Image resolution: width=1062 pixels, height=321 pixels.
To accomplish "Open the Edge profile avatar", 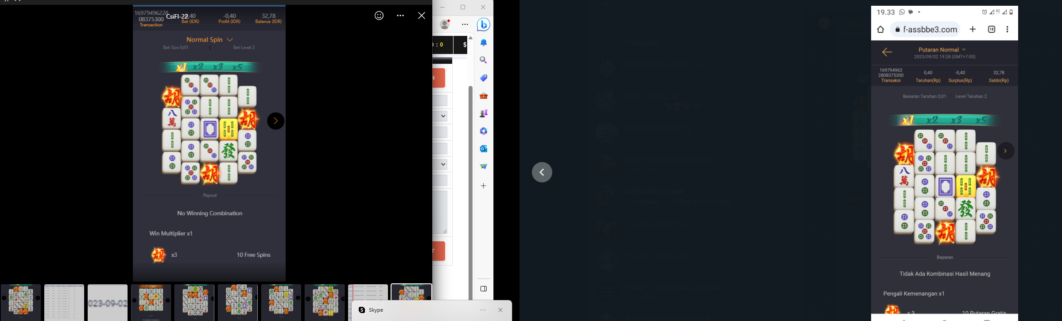I will 445,24.
